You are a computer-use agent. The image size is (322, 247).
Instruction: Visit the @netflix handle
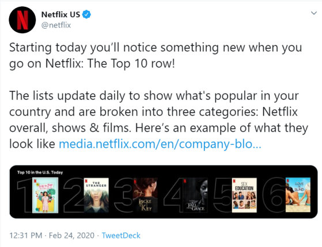[x=56, y=25]
